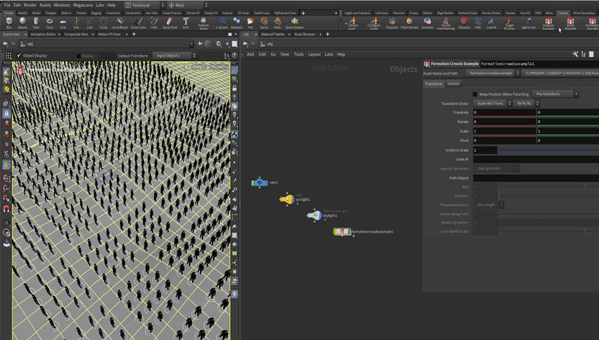Select the cam1 node in network

pyautogui.click(x=259, y=183)
